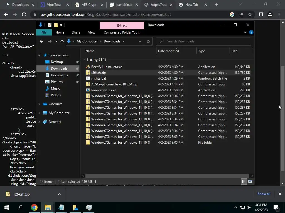
Task: Refresh the Downloads folder view
Action: point(148,41)
